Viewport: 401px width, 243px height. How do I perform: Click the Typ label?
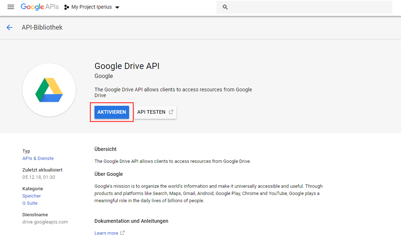click(x=26, y=151)
